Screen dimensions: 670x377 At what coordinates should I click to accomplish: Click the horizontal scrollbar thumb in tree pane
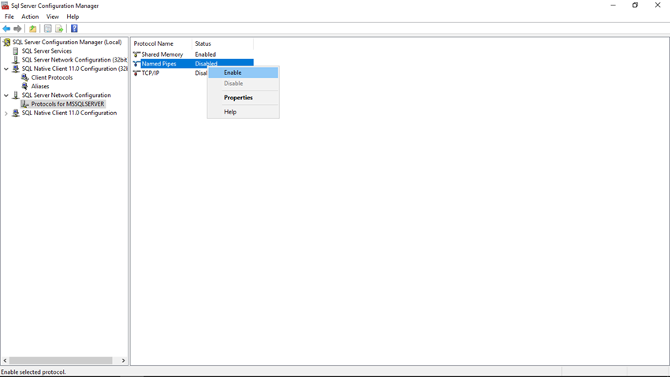pos(61,360)
